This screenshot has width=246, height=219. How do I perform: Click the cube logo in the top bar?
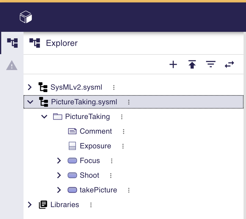point(26,17)
